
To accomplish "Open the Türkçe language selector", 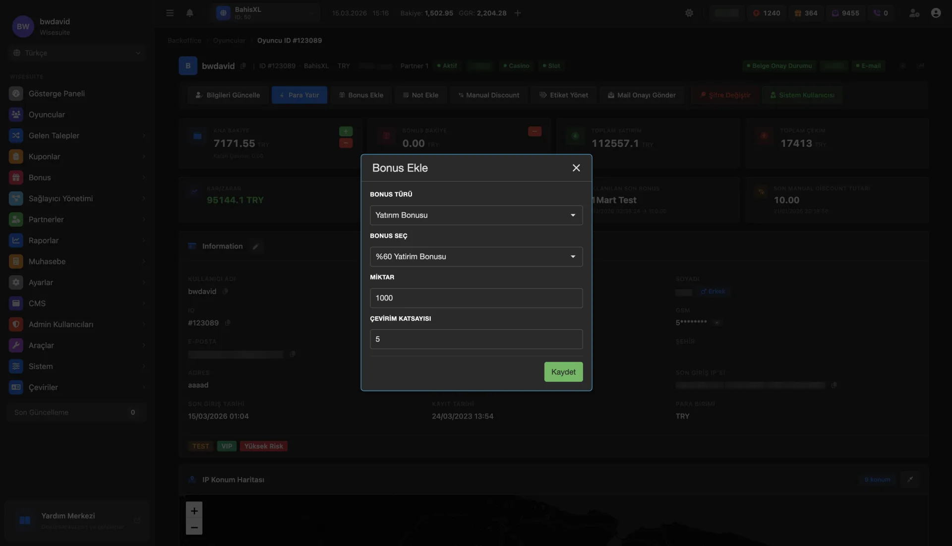I will [x=77, y=53].
